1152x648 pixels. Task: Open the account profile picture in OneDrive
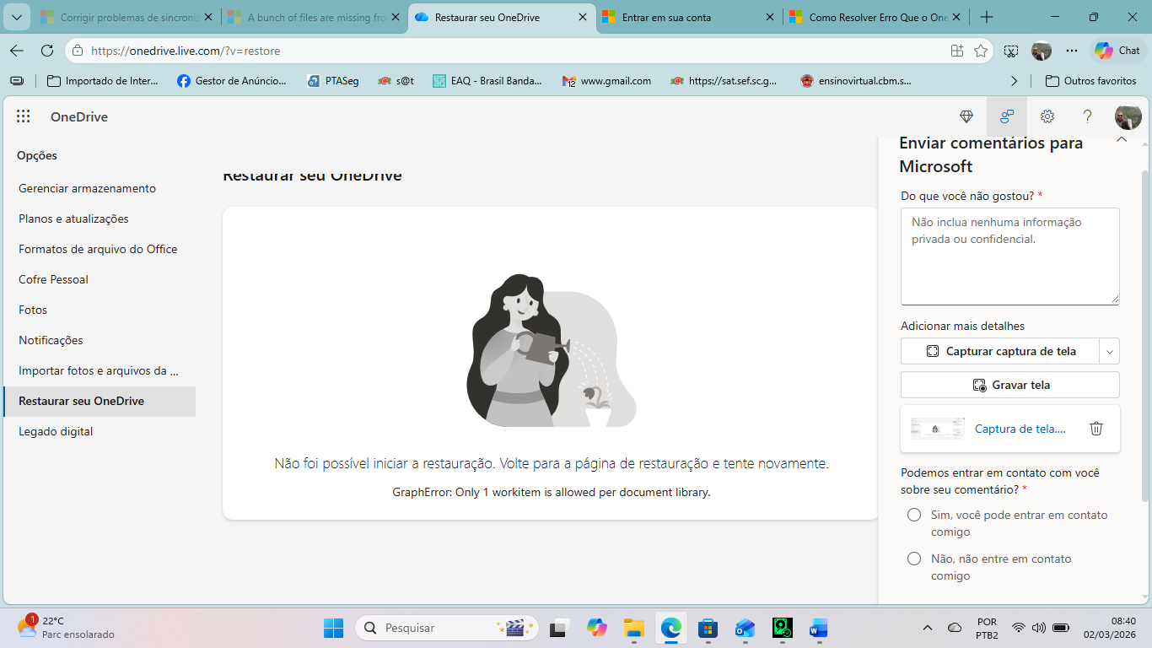(1128, 116)
